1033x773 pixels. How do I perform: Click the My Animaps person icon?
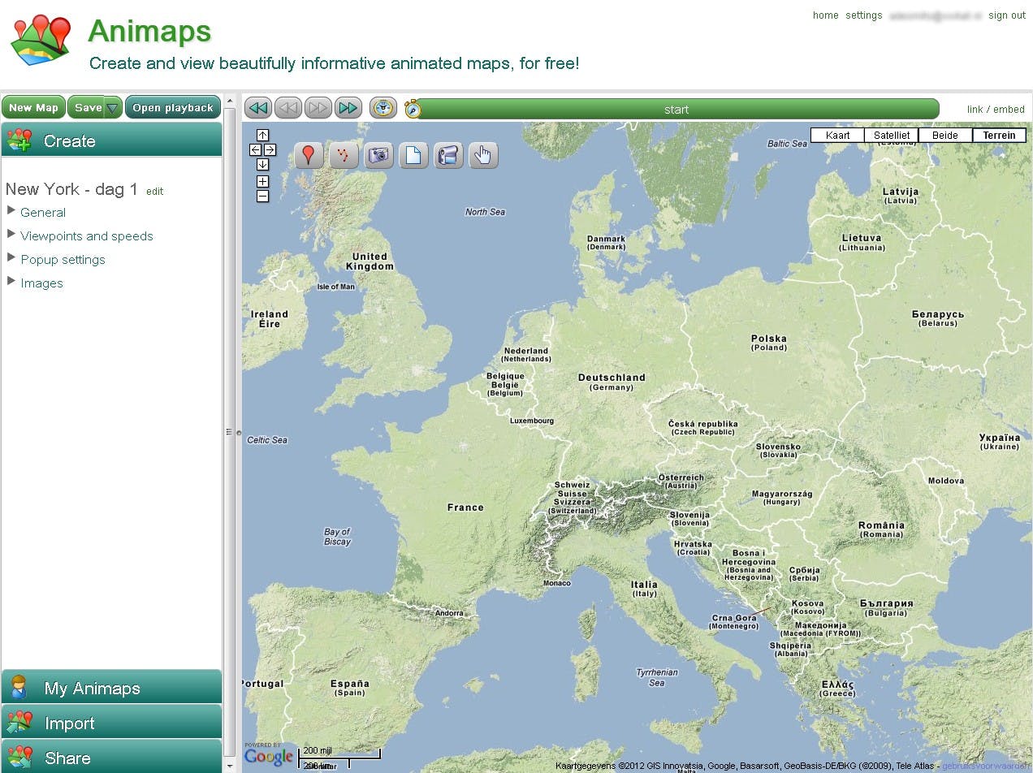pyautogui.click(x=19, y=688)
